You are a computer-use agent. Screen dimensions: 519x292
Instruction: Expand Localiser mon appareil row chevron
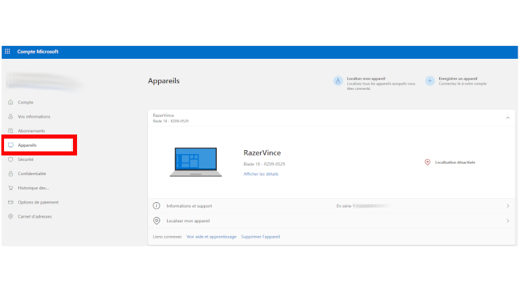click(508, 221)
